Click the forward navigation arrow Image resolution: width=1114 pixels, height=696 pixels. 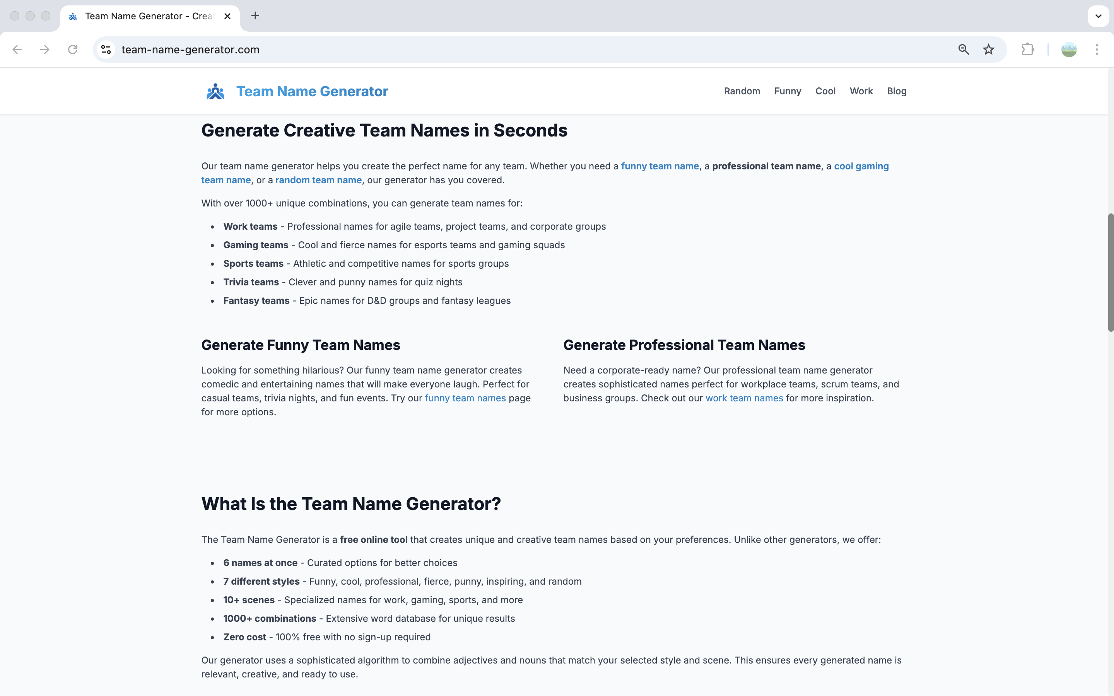(44, 49)
